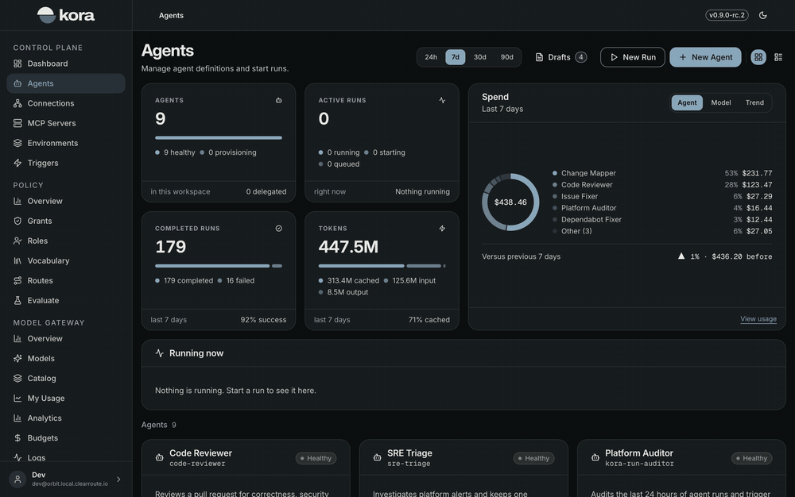Screen dimensions: 795x497
Task: Open the Roles page
Action: tap(66, 241)
